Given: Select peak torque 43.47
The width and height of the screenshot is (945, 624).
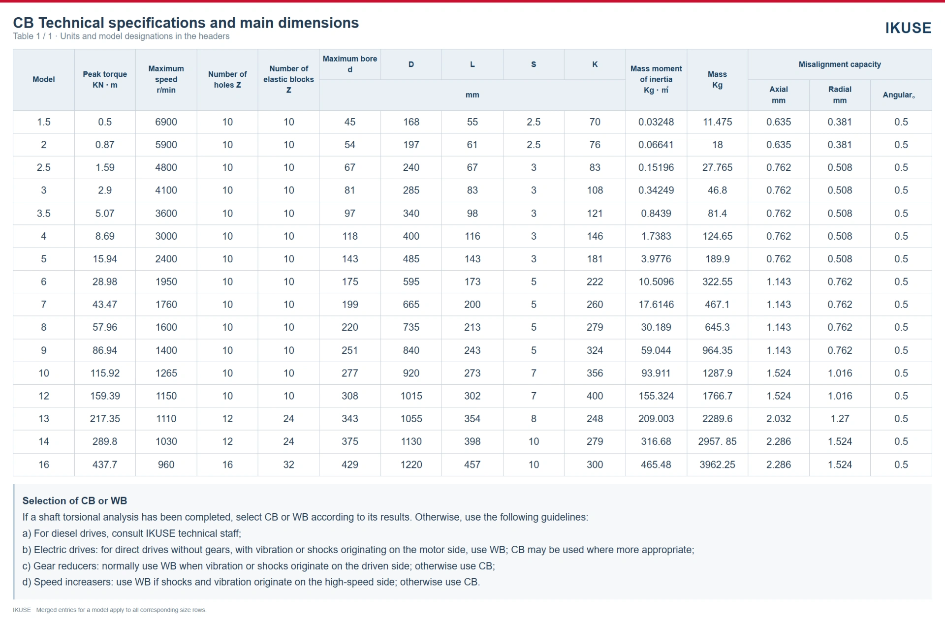Looking at the screenshot, I should pos(105,304).
